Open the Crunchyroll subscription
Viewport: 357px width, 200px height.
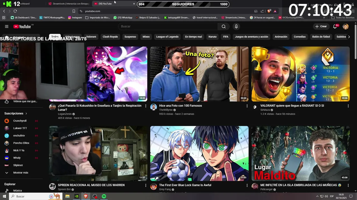(20, 121)
